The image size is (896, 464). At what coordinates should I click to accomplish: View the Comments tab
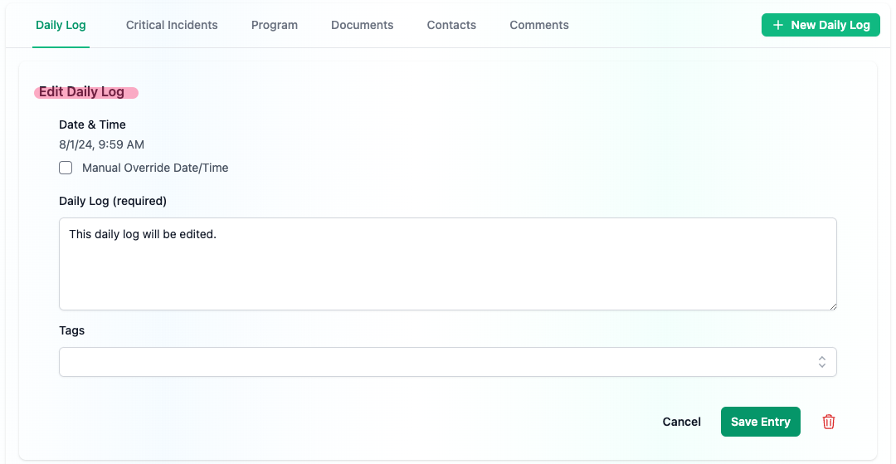pos(539,25)
